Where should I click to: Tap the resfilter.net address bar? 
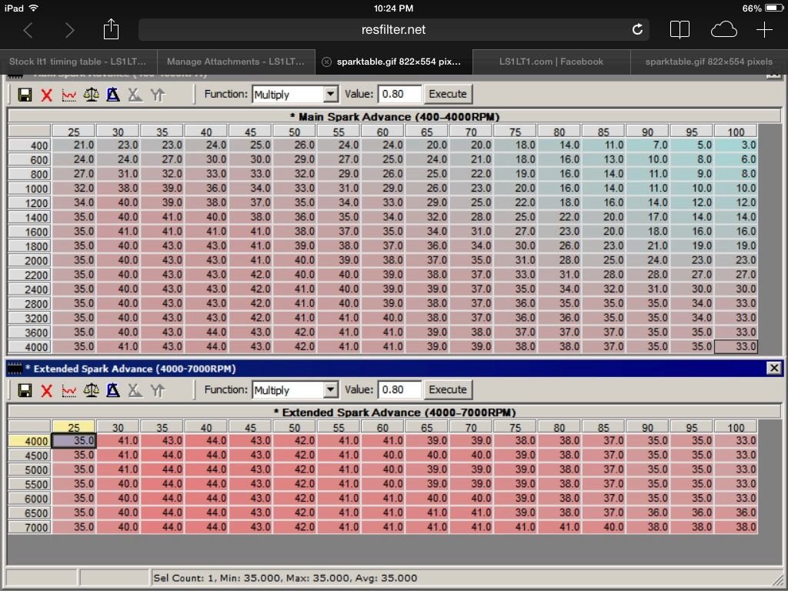point(393,29)
